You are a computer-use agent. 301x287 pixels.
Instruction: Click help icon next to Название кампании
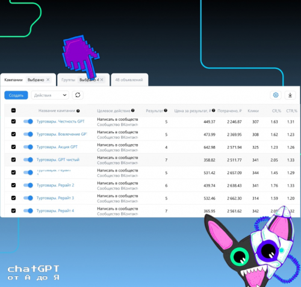point(78,111)
